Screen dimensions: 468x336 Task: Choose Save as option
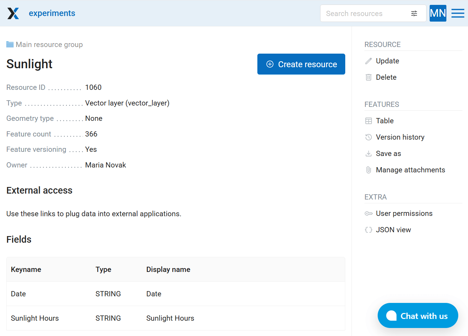[x=388, y=154]
